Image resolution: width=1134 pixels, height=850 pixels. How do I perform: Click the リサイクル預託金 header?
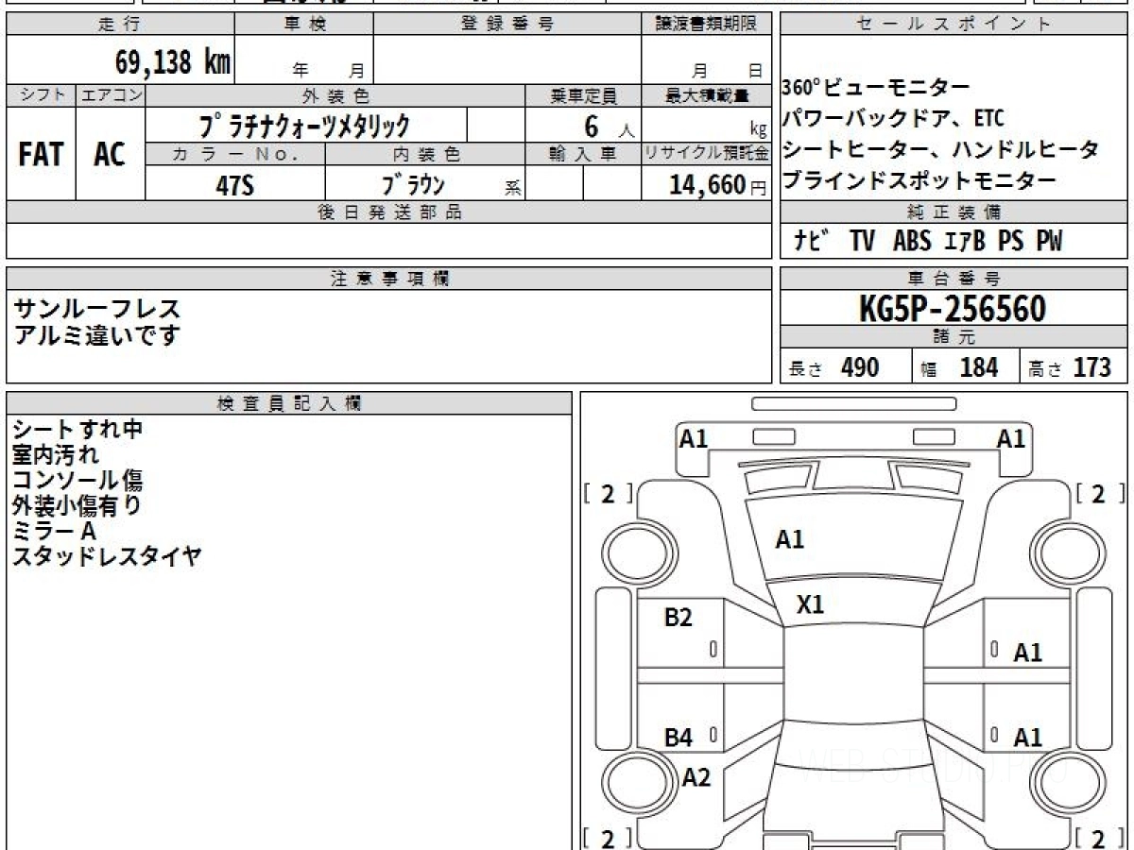[707, 153]
